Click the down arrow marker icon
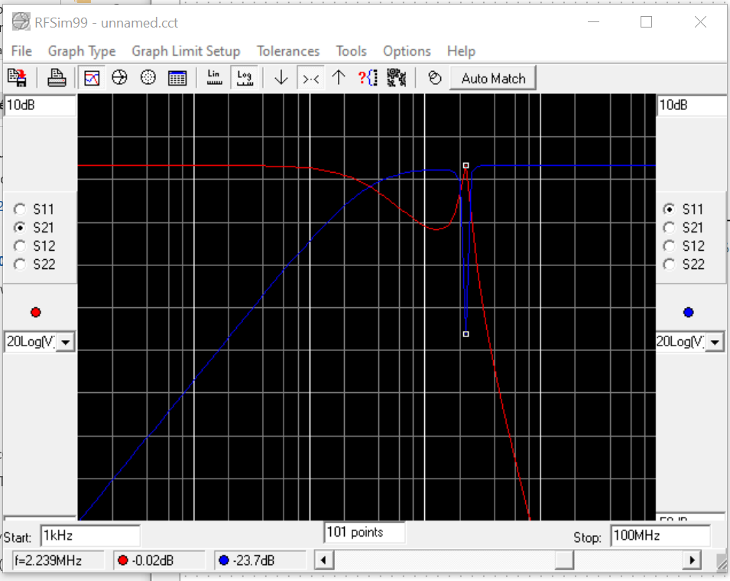This screenshot has width=730, height=581. [x=281, y=78]
